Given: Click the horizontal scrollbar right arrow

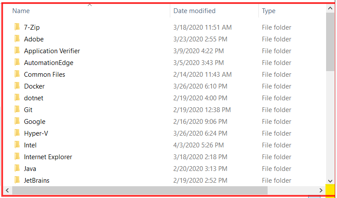Looking at the screenshot, I should 321,190.
